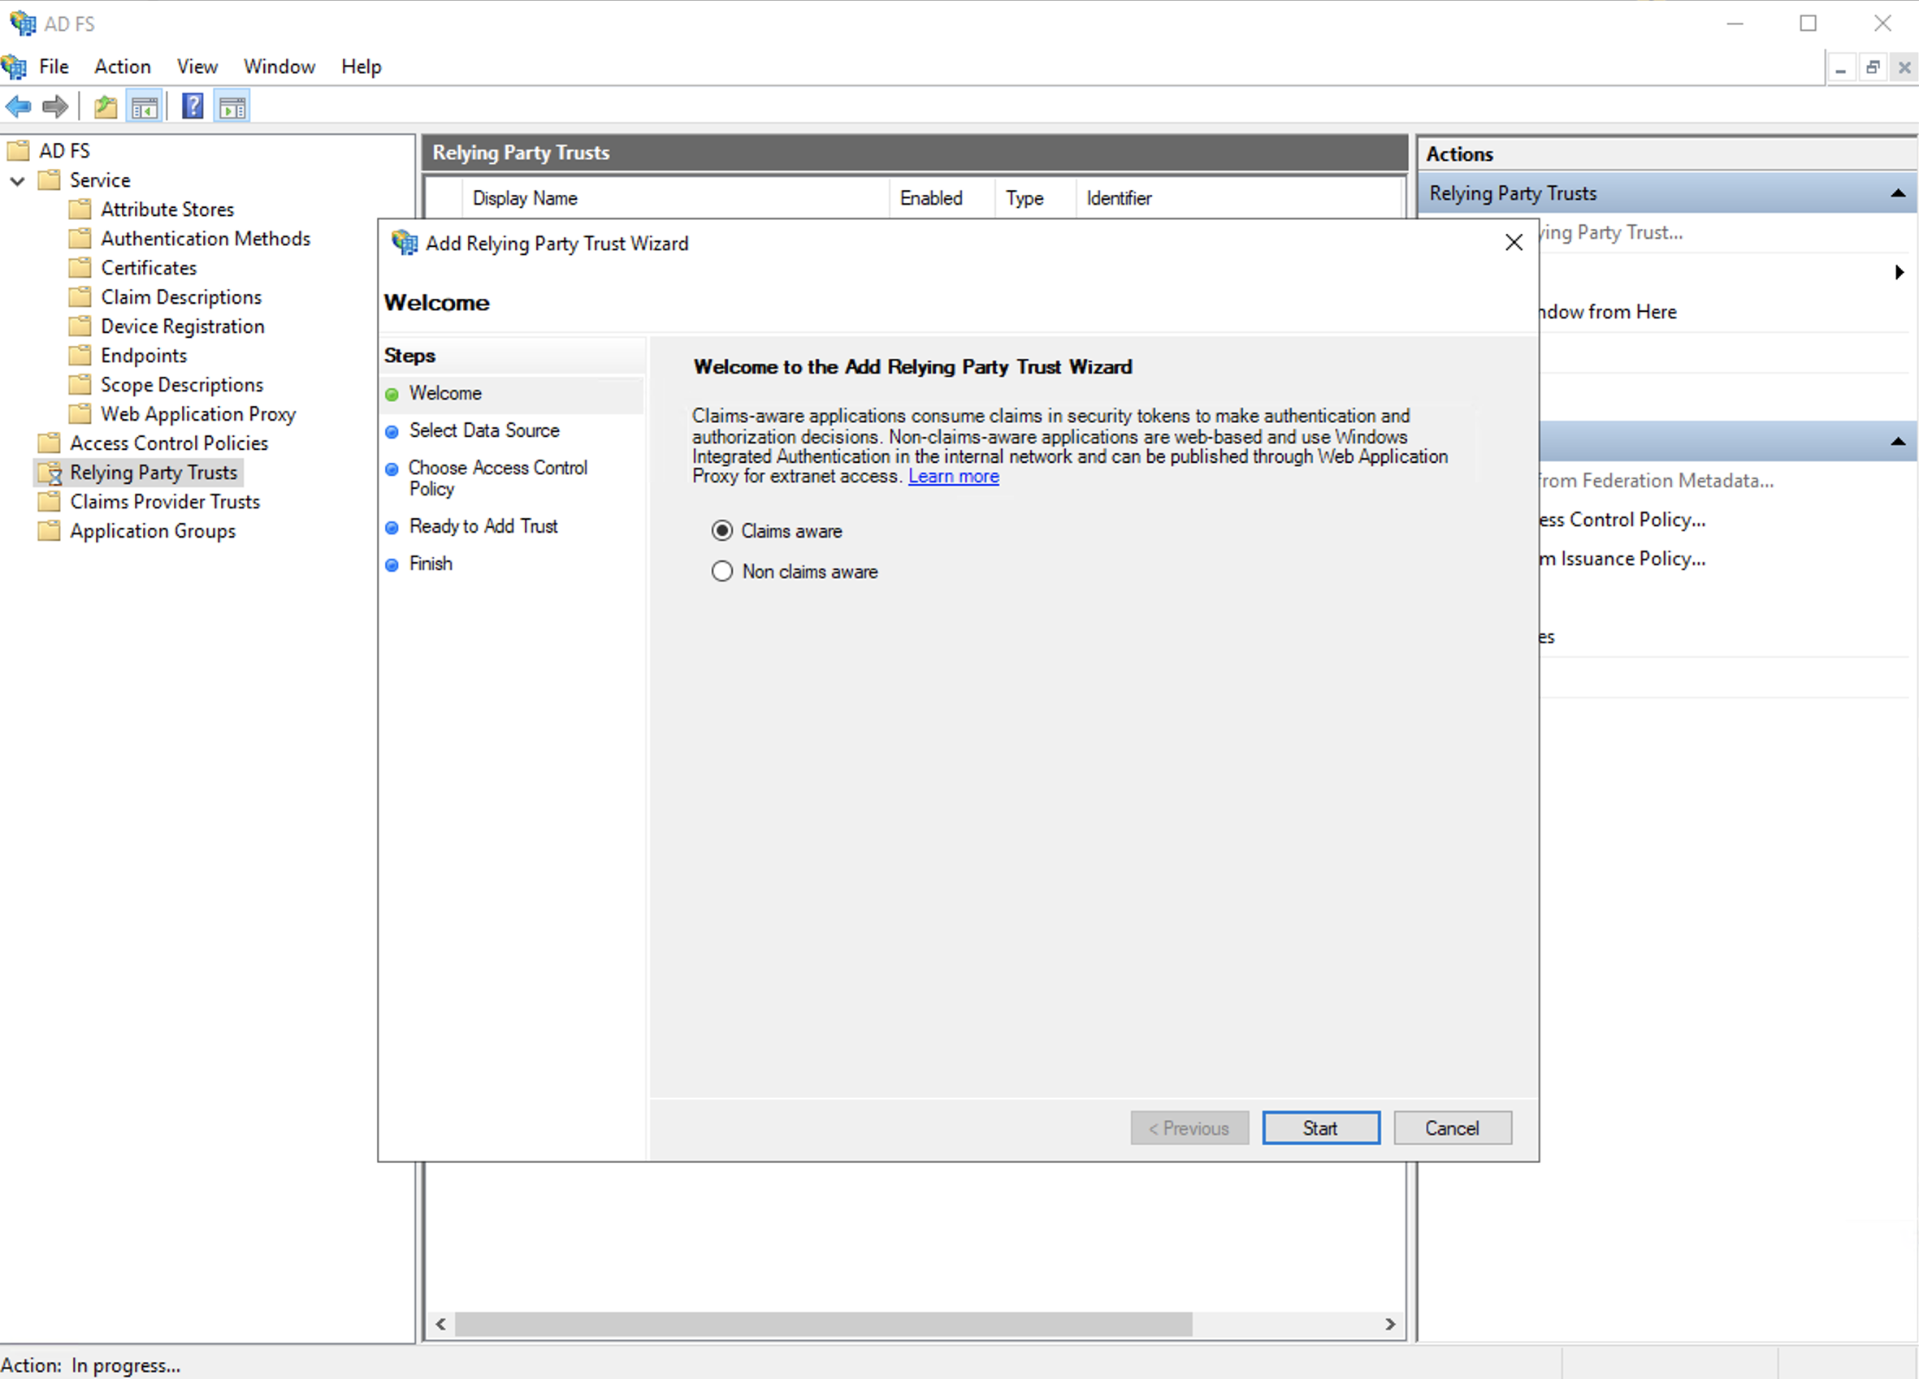The height and width of the screenshot is (1379, 1919).
Task: Open the View submenu arrow in Actions
Action: pos(1899,272)
